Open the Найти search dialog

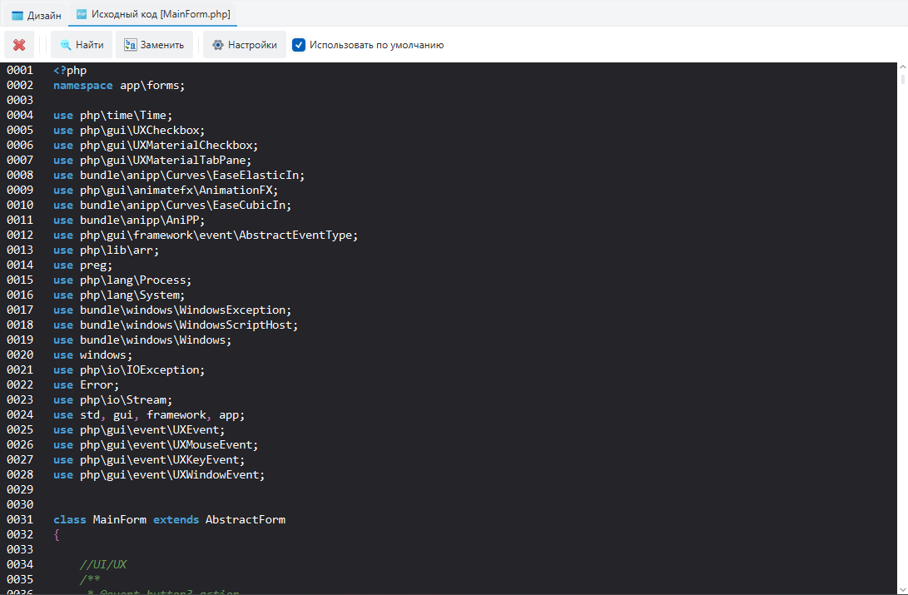click(x=81, y=45)
